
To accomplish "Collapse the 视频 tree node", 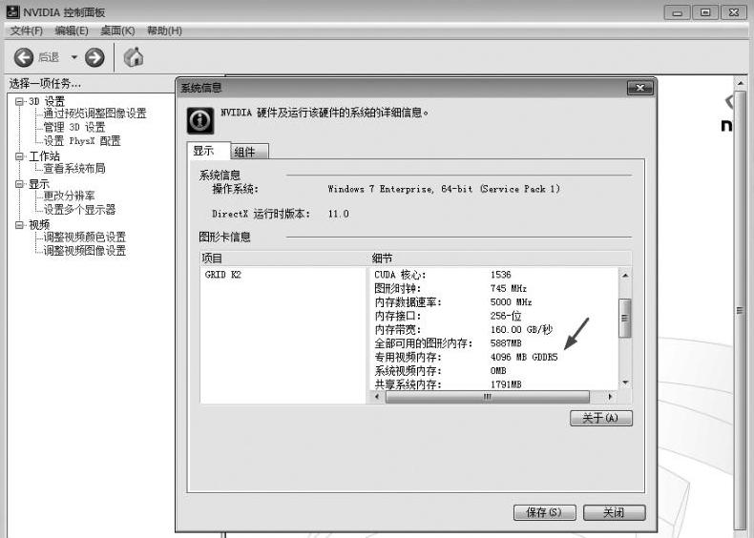I will coord(19,224).
